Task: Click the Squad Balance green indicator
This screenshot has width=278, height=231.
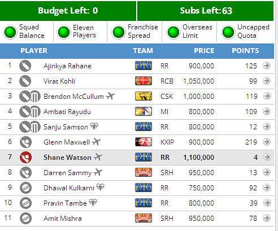Action: [10, 32]
